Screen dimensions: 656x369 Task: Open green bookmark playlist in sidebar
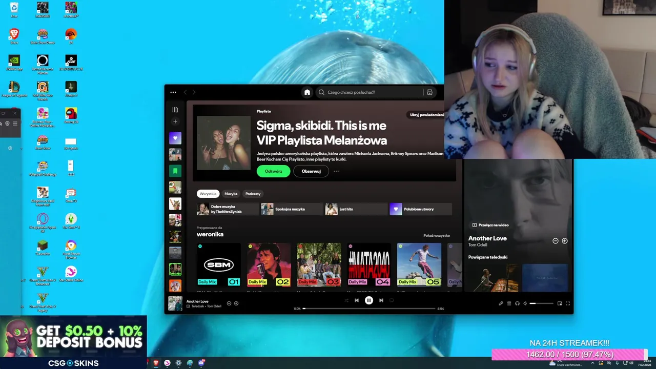coord(175,171)
